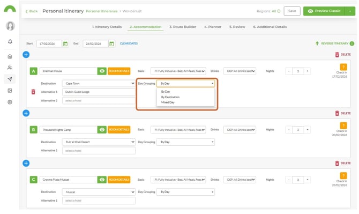Open Room Details for Crowne Plaza Muscat
This screenshot has width=359, height=214.
(119, 180)
